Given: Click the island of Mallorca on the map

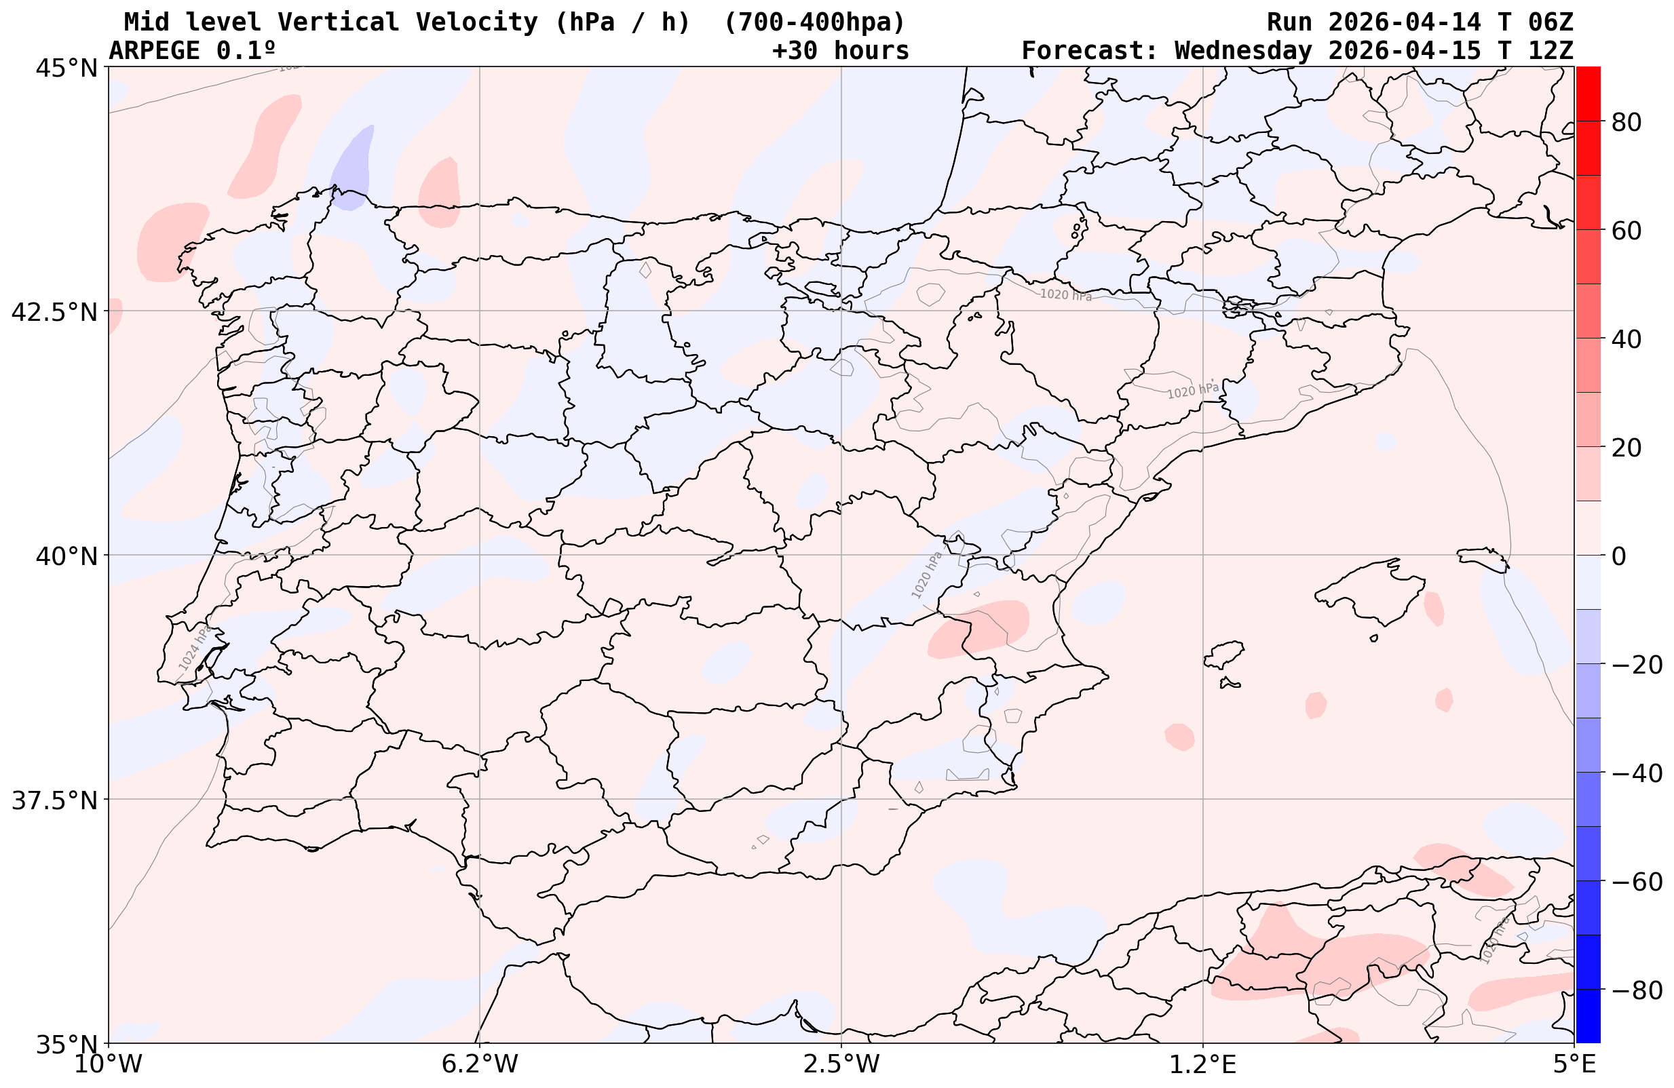Looking at the screenshot, I should click(1377, 592).
